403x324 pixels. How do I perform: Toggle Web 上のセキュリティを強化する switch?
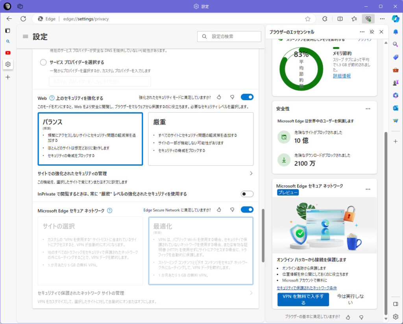[x=247, y=97]
